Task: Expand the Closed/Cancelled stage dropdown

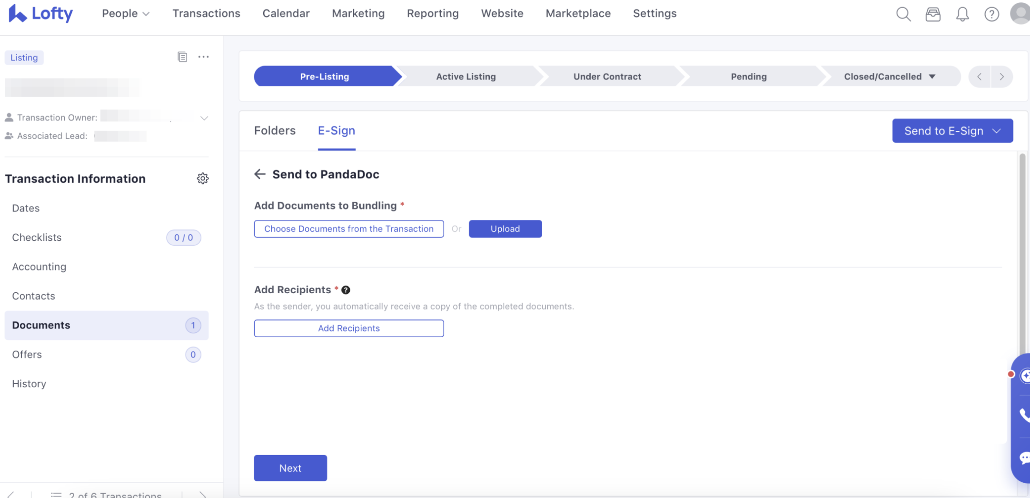Action: [932, 76]
